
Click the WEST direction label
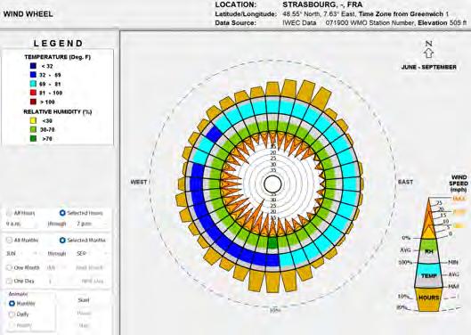[x=139, y=182]
